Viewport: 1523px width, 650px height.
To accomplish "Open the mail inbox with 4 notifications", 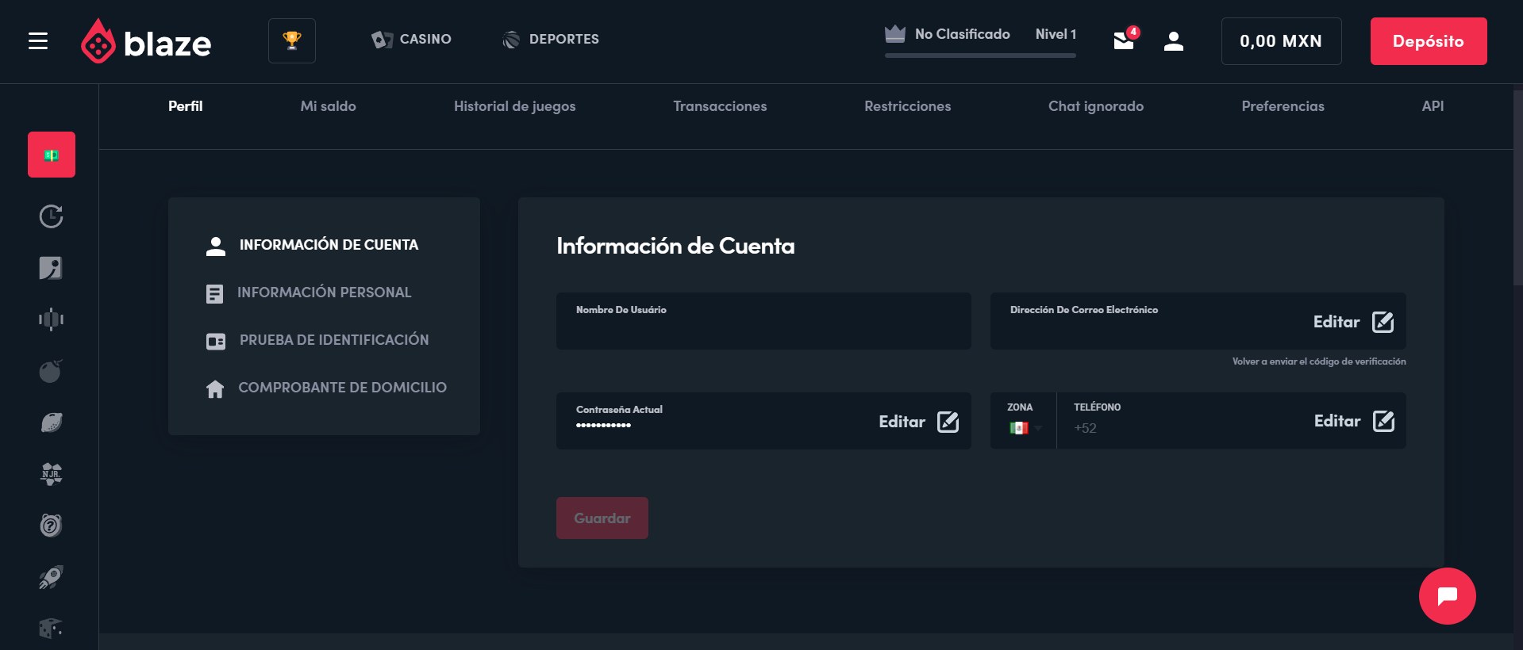I will point(1124,40).
